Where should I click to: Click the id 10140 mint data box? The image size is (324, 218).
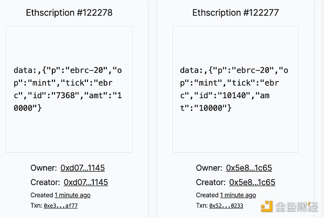[x=235, y=89]
